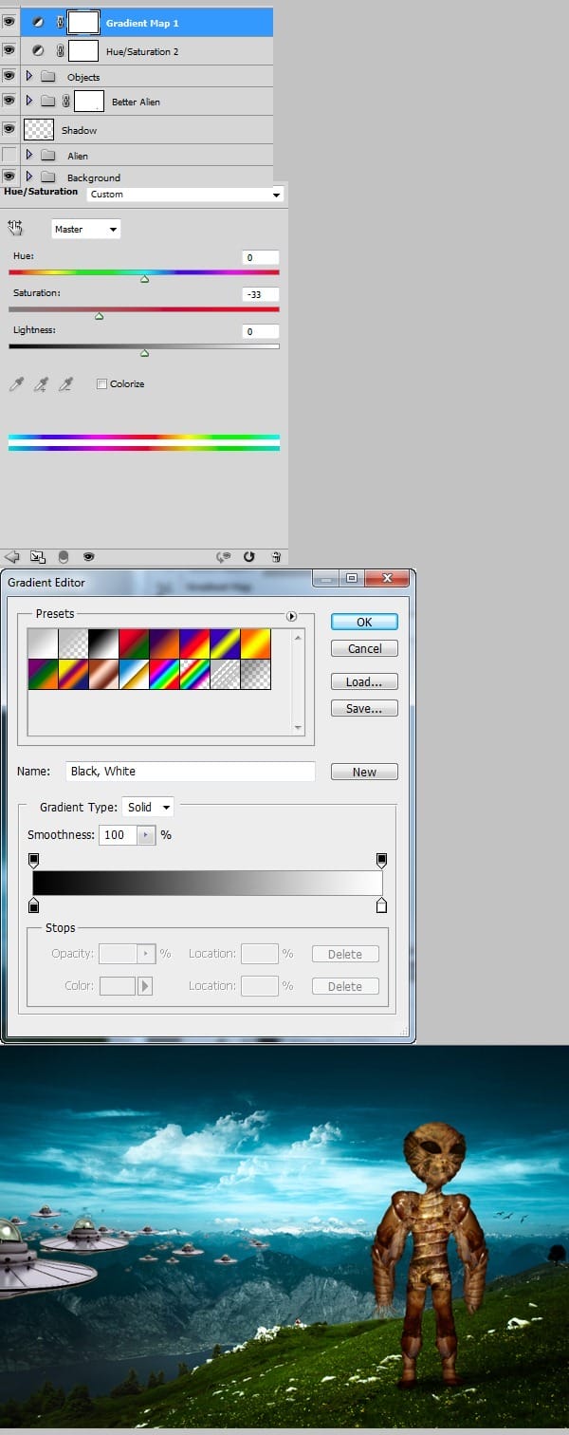This screenshot has height=1435, width=569.
Task: Click the gradient Name field
Action: click(191, 772)
